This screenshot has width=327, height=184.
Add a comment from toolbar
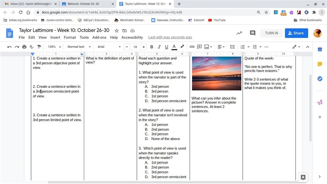(x=199, y=47)
